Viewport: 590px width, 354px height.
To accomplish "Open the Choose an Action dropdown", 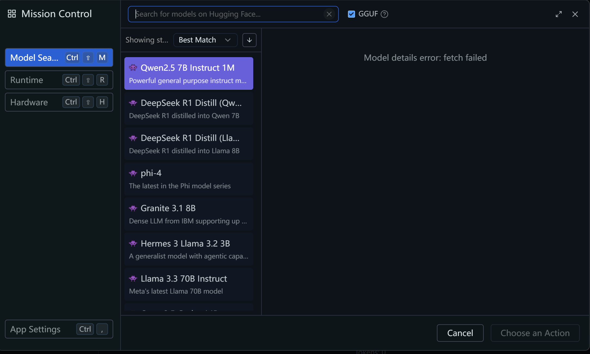I will pos(535,333).
